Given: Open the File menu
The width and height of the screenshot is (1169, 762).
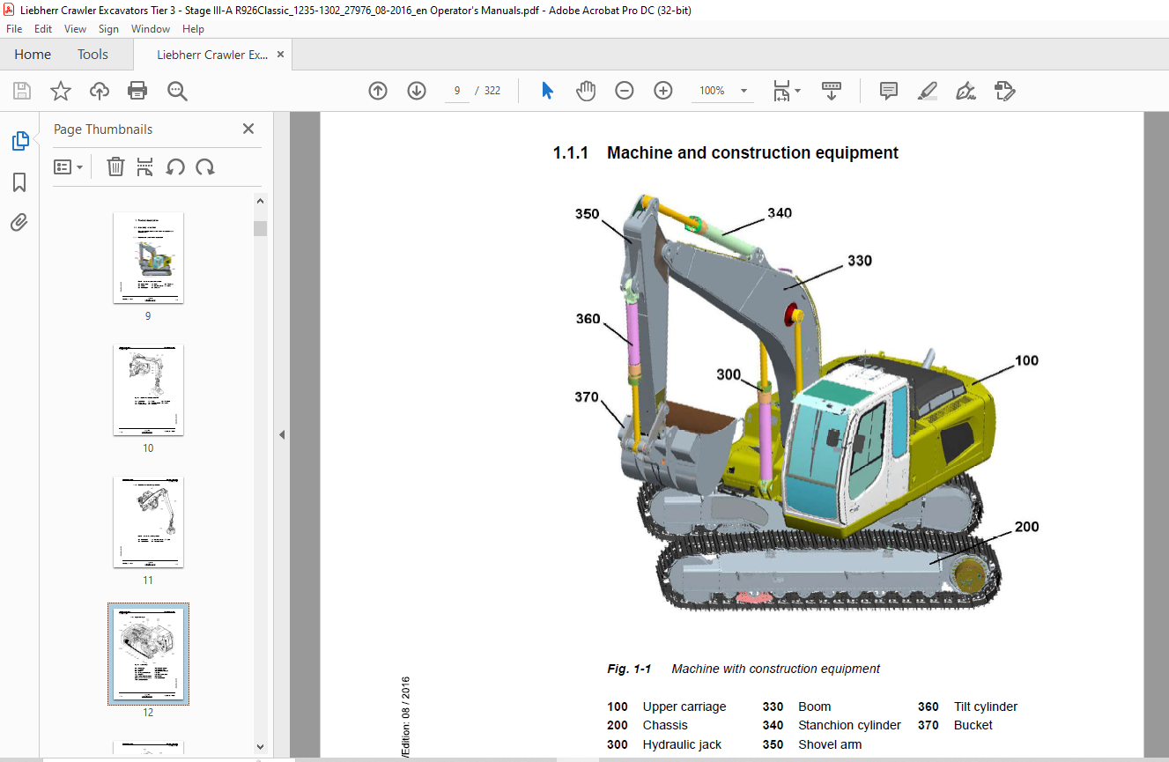Looking at the screenshot, I should coord(14,29).
